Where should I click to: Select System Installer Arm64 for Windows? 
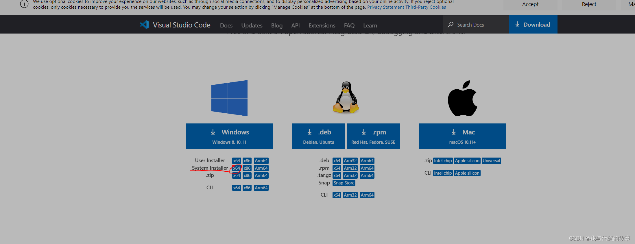[x=261, y=168]
